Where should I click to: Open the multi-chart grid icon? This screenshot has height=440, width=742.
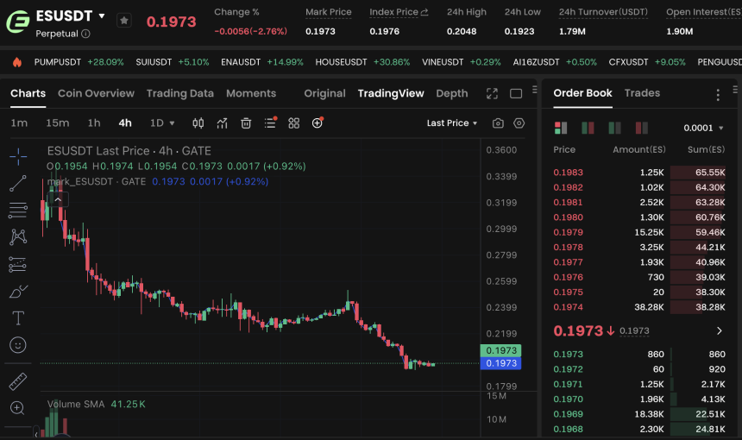point(294,123)
